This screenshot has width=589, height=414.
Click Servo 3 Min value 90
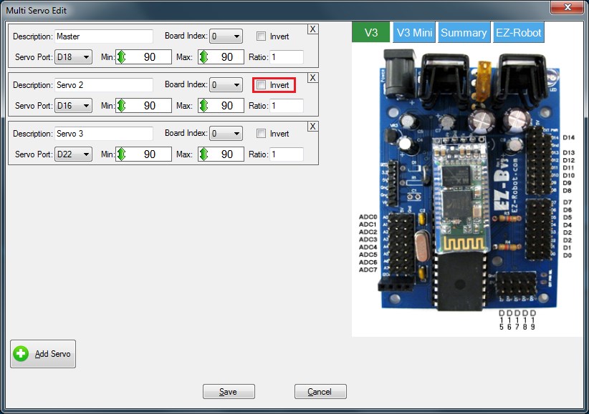point(150,154)
